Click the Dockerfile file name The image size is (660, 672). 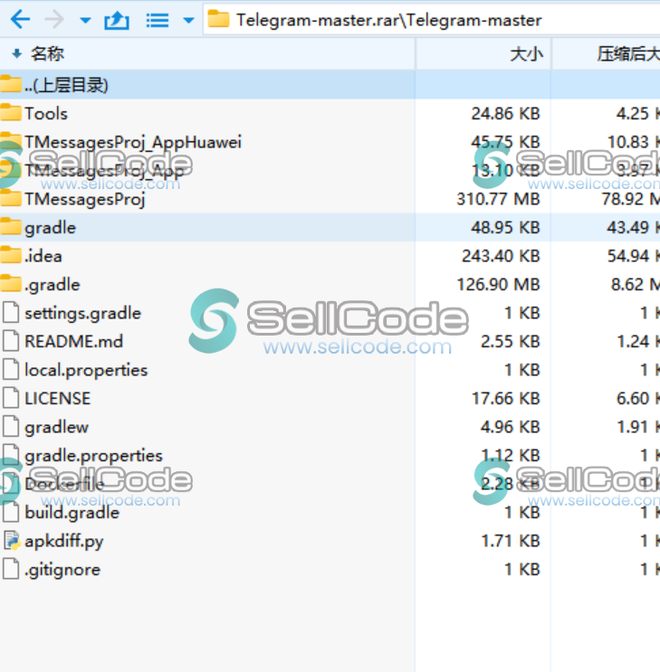pyautogui.click(x=64, y=484)
